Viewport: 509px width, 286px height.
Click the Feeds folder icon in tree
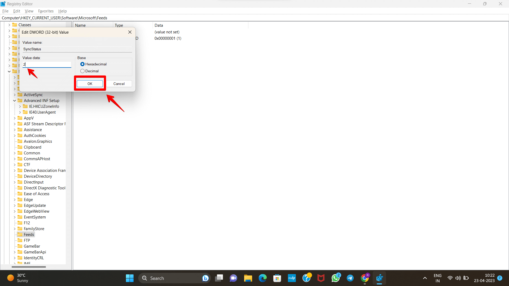click(20, 235)
